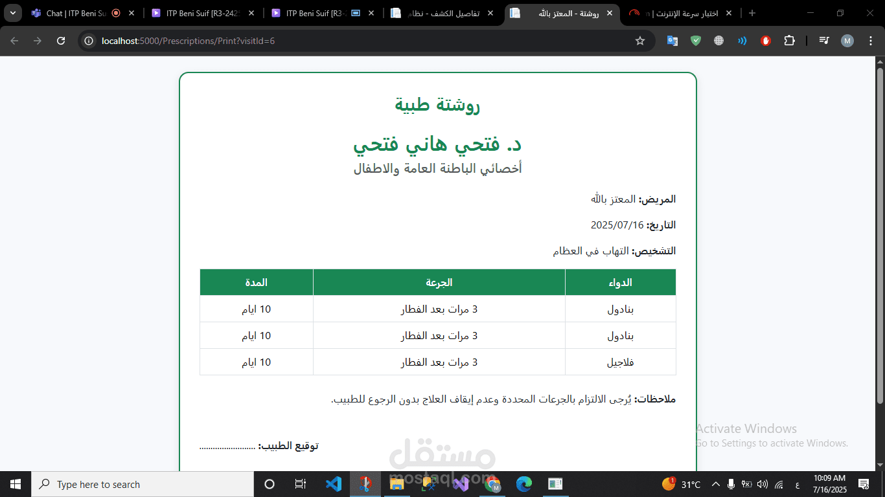Open the weather widget showing 31°C

pyautogui.click(x=681, y=484)
